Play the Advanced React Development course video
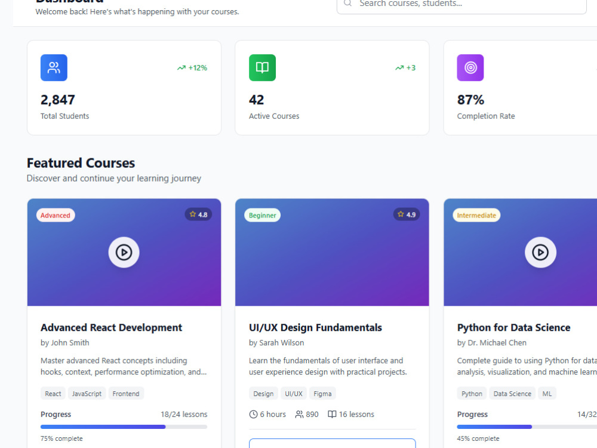Image resolution: width=597 pixels, height=448 pixels. click(124, 252)
